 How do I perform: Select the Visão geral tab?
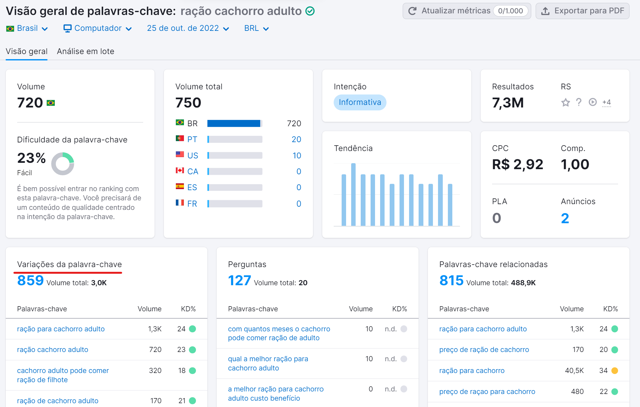(26, 51)
